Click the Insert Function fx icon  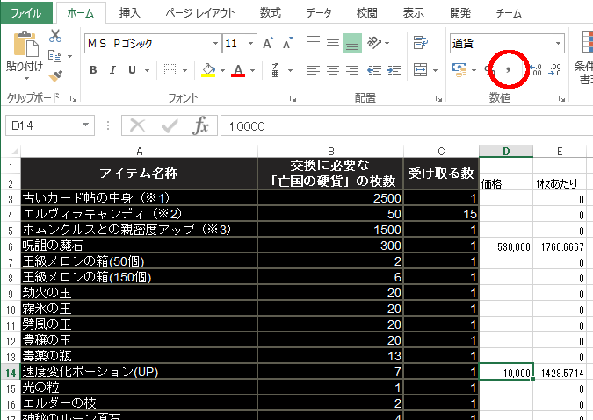(200, 125)
